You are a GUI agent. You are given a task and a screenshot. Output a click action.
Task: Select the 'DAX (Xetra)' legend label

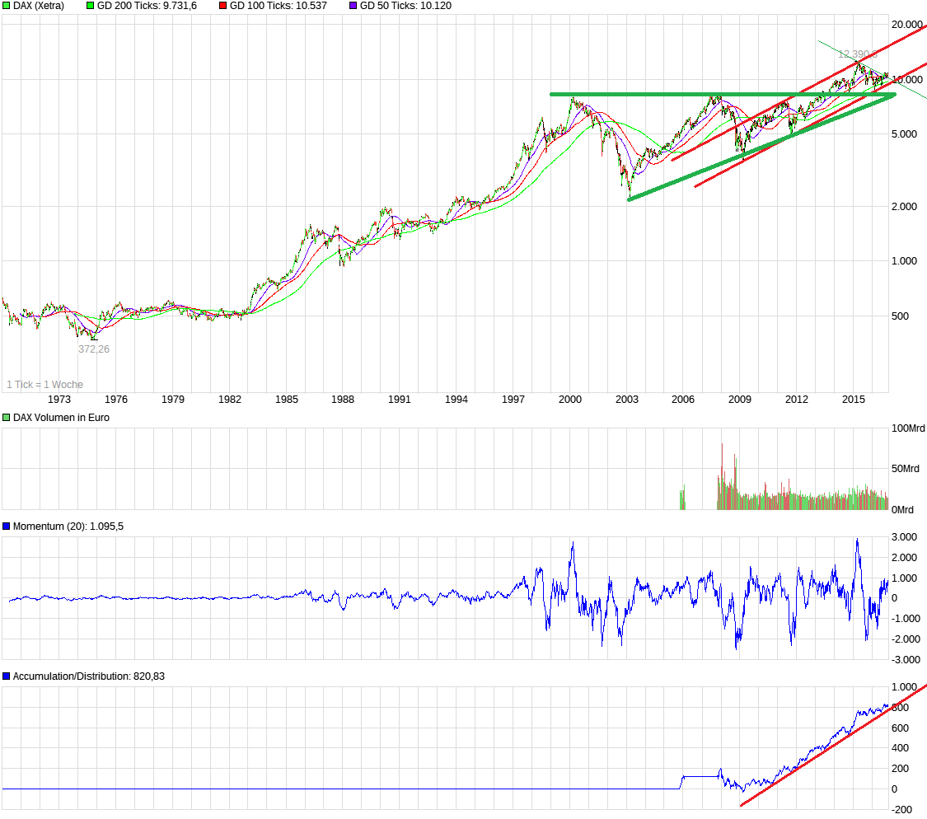39,5
